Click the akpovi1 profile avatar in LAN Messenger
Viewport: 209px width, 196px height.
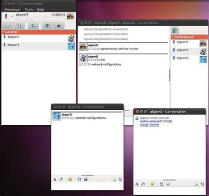click(x=71, y=16)
